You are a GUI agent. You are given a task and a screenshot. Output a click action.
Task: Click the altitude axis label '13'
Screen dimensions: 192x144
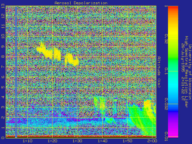pos(3,6)
